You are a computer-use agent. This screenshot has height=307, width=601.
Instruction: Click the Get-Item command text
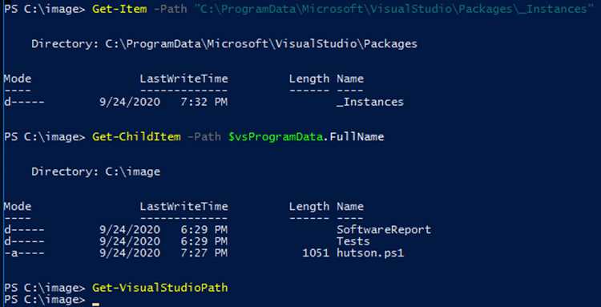point(119,9)
